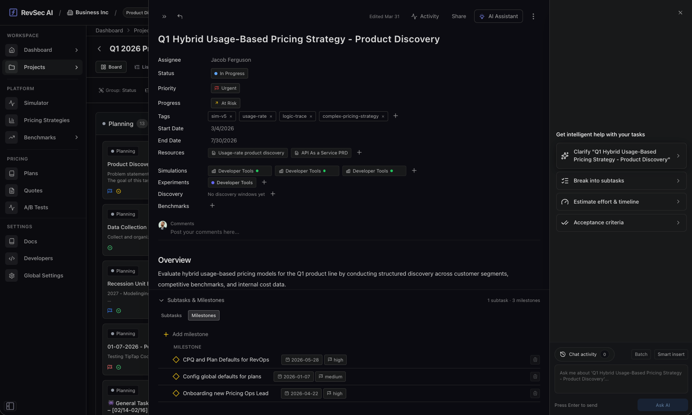Mark Config global defaults milestone complete
Viewport: 692px width, 415px height.
tap(176, 377)
